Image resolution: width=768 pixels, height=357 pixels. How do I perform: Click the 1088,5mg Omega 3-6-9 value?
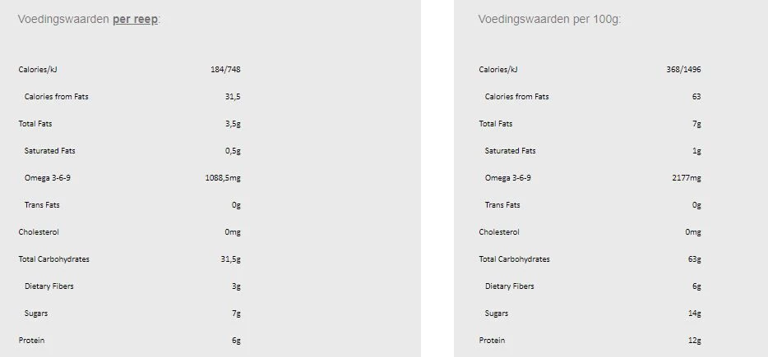pyautogui.click(x=222, y=178)
